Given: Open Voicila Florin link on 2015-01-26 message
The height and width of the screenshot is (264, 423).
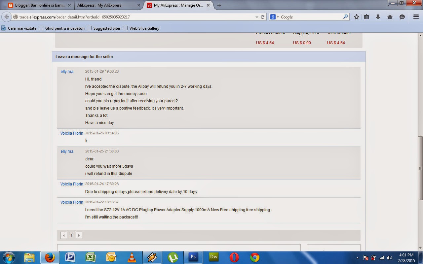Looking at the screenshot, I should point(72,133).
